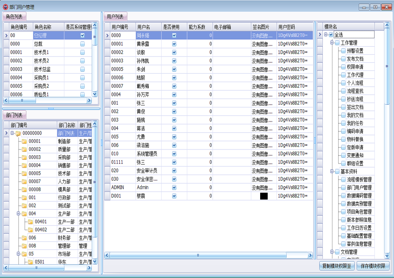Switch to the 角色列表 tab

point(14,16)
